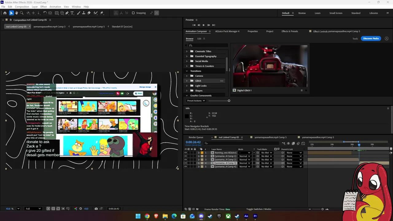
Task: Select the Puppet Pin tool
Action: pos(102,13)
